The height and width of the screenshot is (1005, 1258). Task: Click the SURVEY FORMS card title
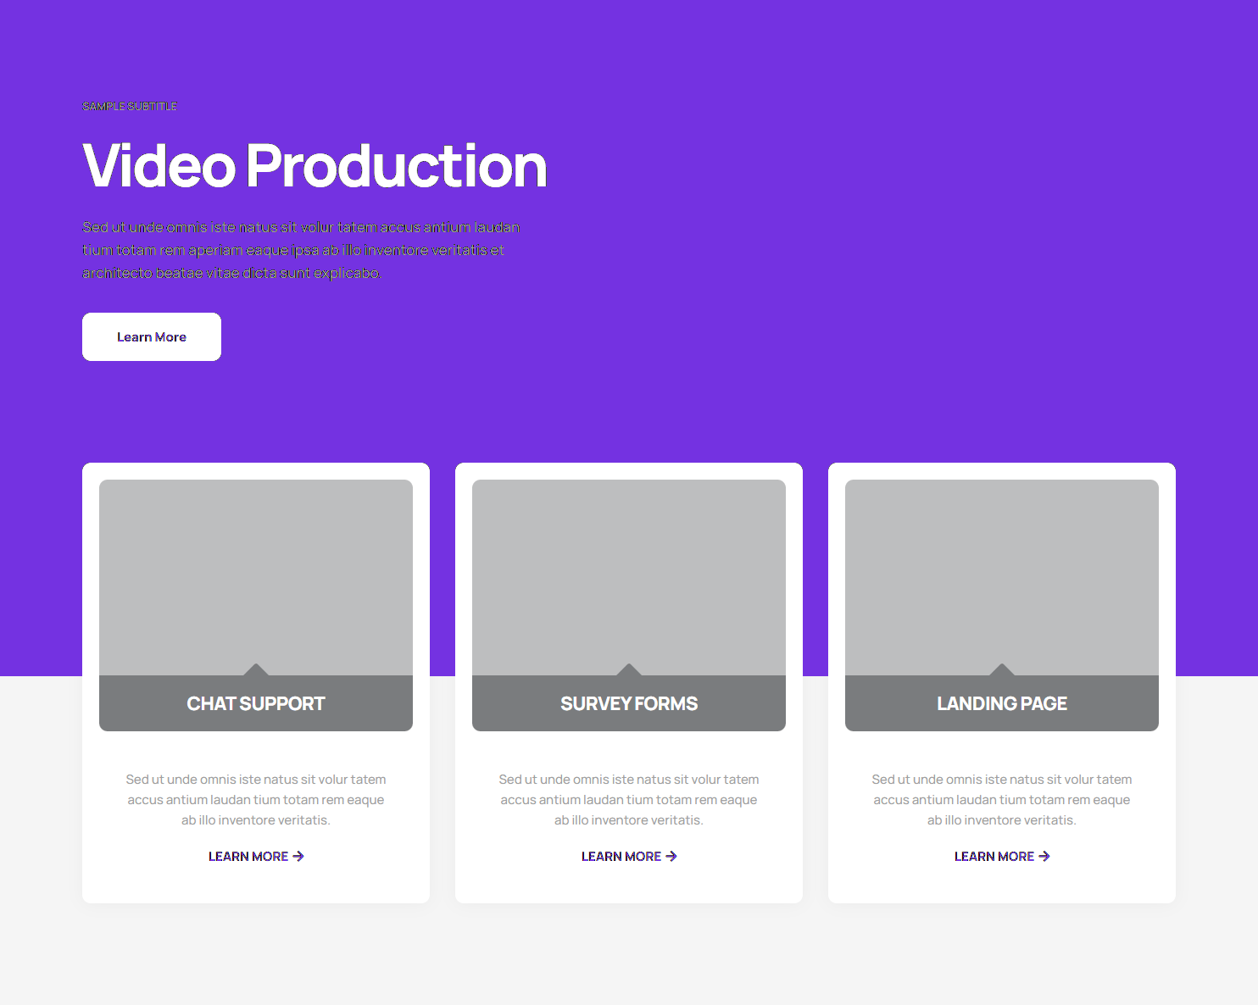point(629,703)
